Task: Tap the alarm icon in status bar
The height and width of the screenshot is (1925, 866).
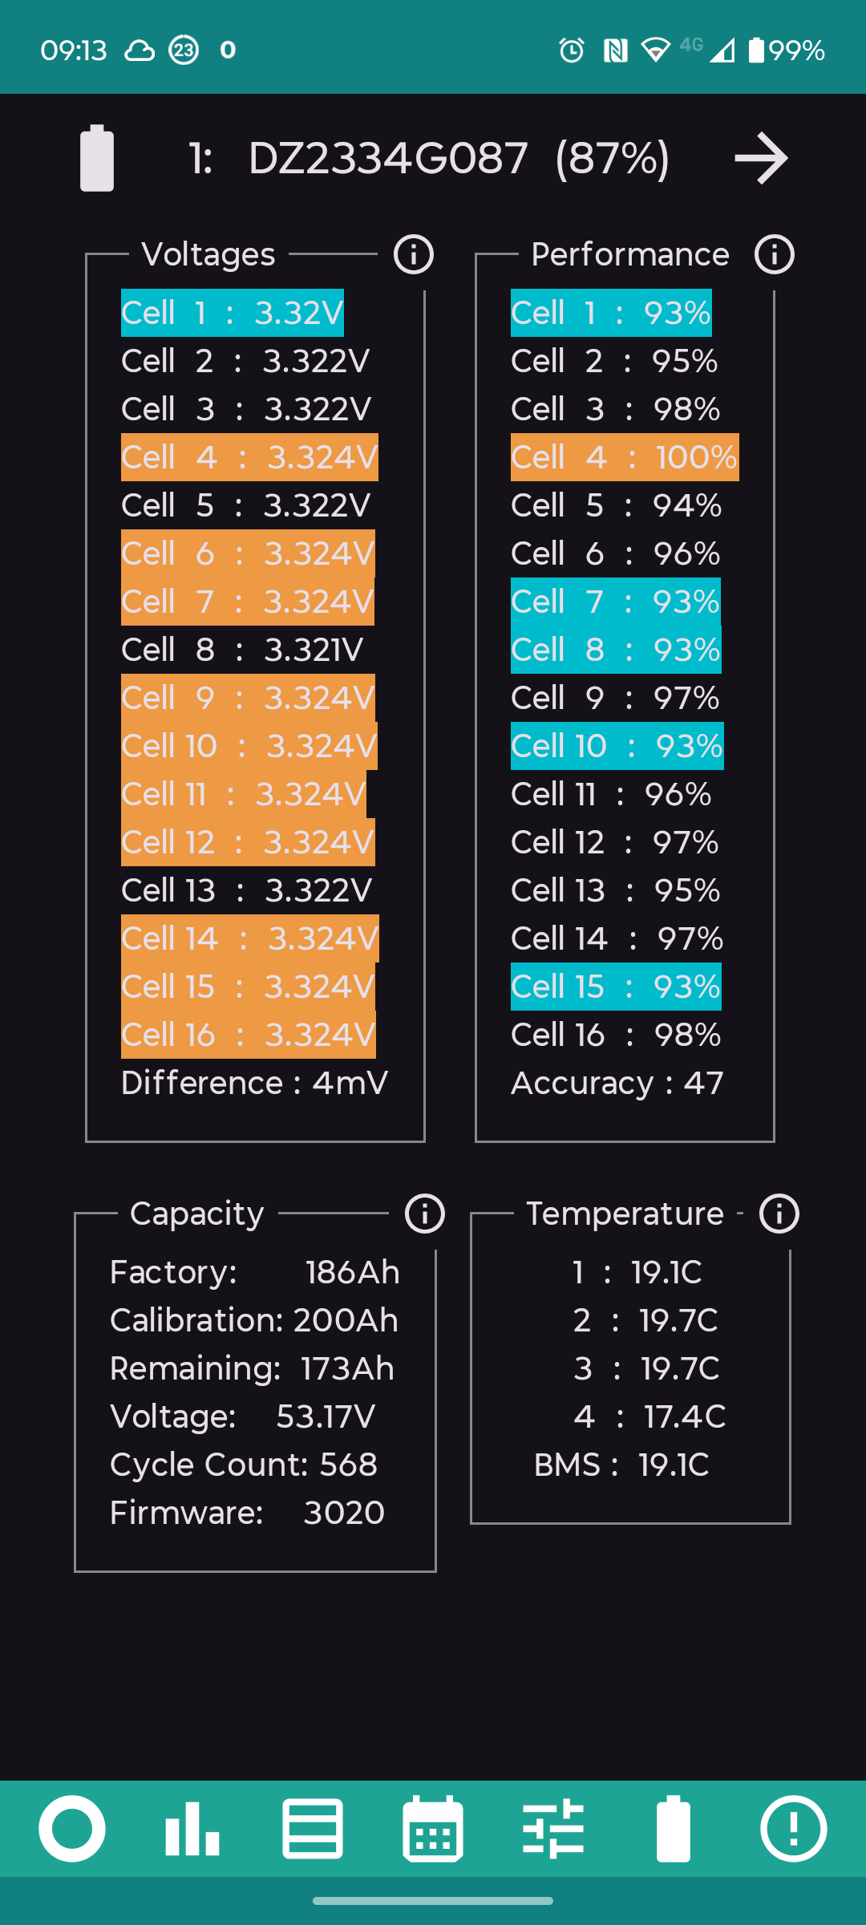Action: tap(572, 51)
